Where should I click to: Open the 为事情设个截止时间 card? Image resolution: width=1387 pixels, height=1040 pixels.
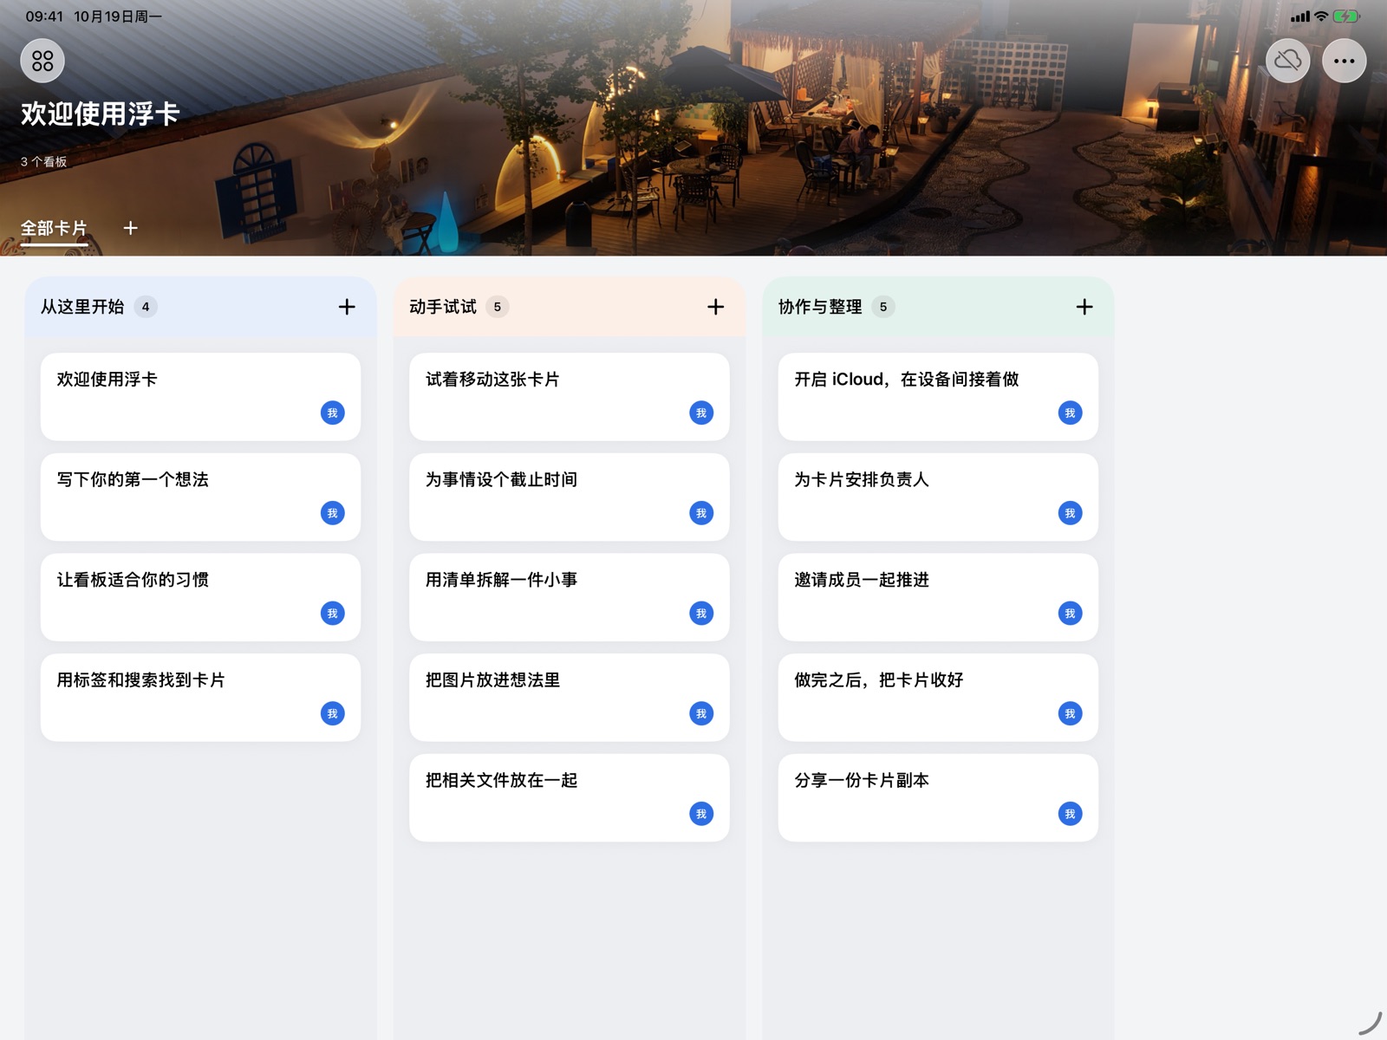(x=570, y=497)
